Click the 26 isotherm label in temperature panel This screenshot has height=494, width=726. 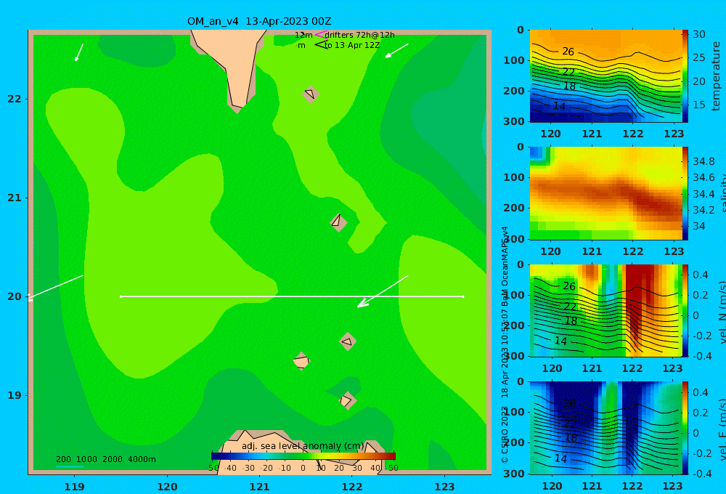(x=568, y=52)
